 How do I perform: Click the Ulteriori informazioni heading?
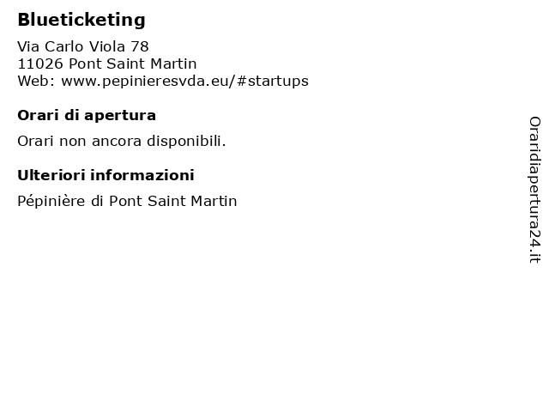pos(106,175)
